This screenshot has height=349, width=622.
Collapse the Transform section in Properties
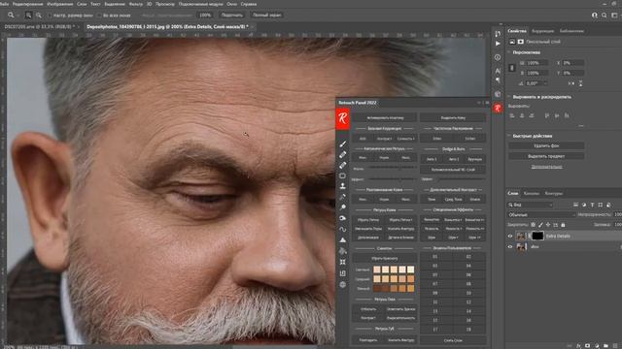[x=509, y=52]
